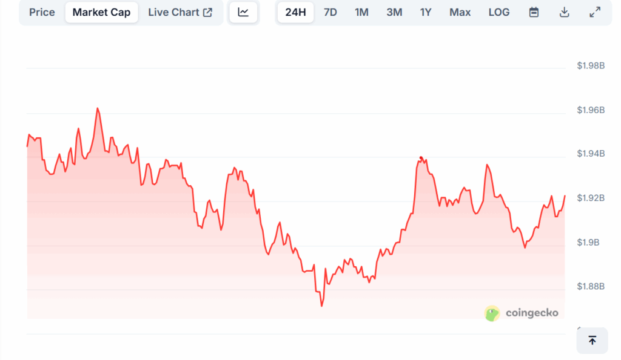Click the CoinGecko gecko logo watermark

click(x=492, y=313)
